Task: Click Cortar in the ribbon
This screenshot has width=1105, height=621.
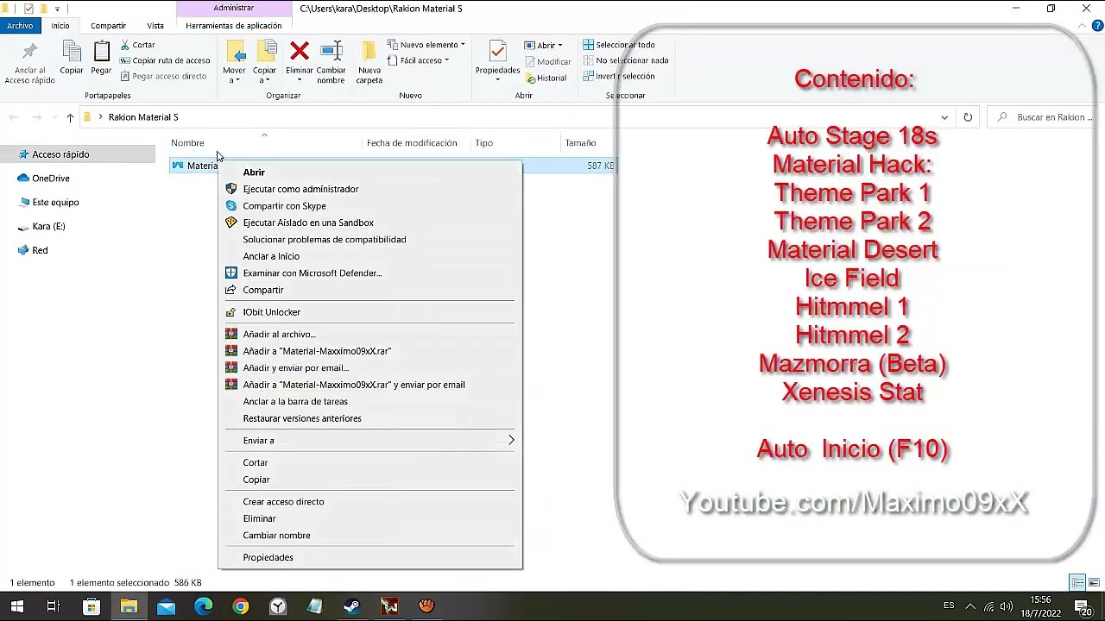Action: [x=137, y=45]
